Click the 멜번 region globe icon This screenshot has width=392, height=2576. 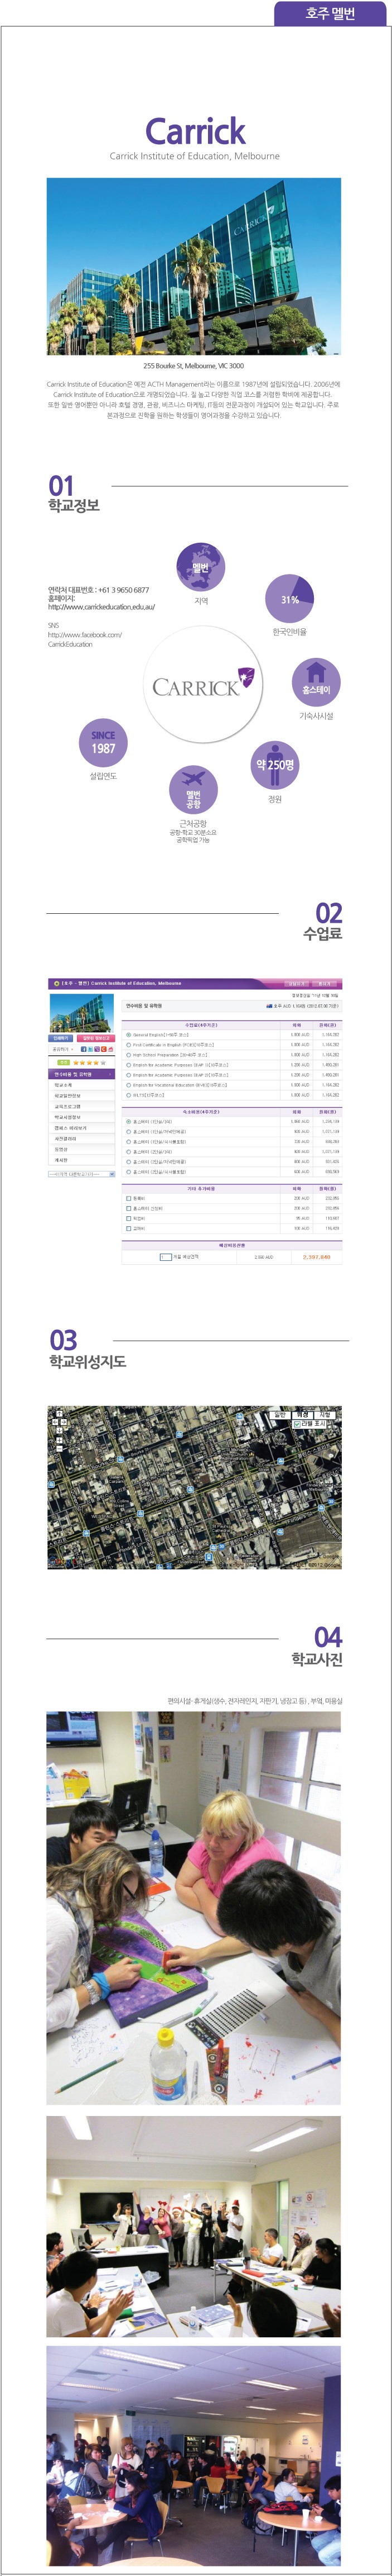tap(201, 567)
